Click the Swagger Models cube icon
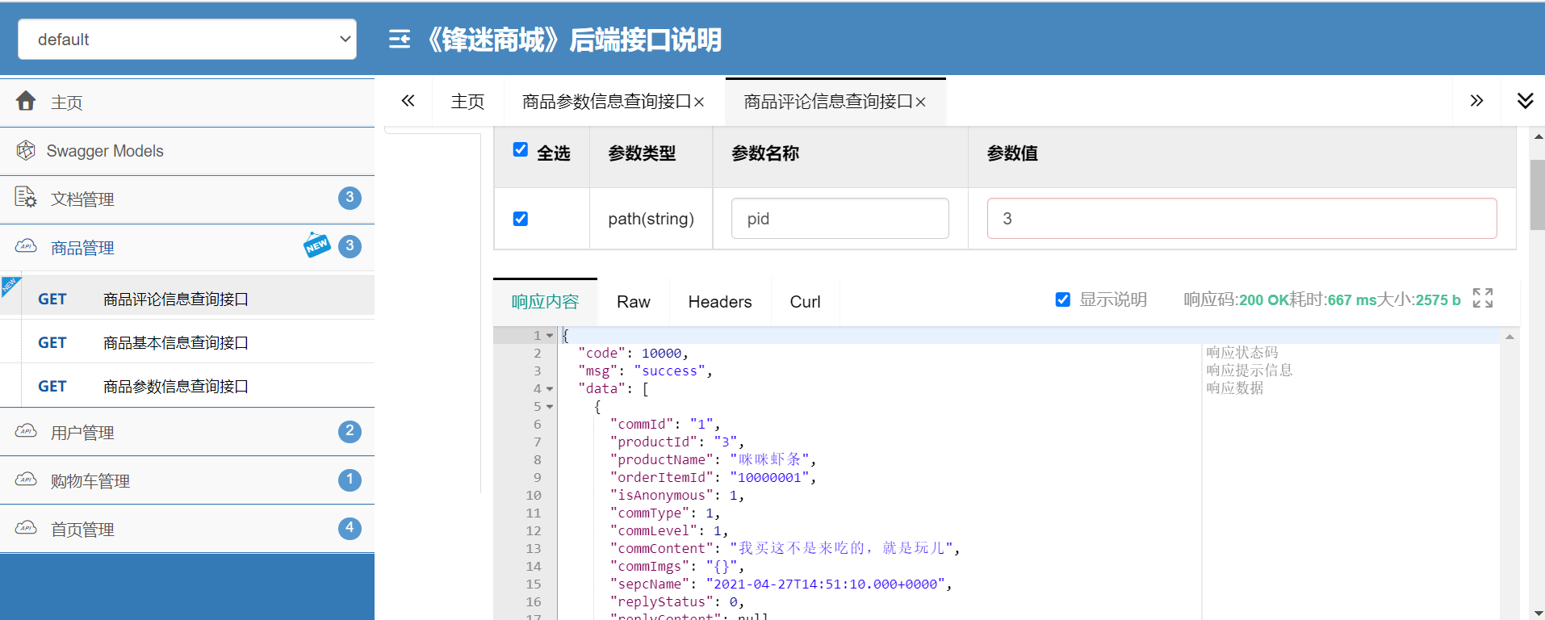This screenshot has height=620, width=1545. [26, 150]
